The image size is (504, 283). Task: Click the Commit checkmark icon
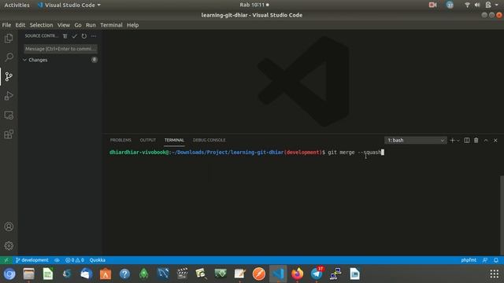pos(75,36)
